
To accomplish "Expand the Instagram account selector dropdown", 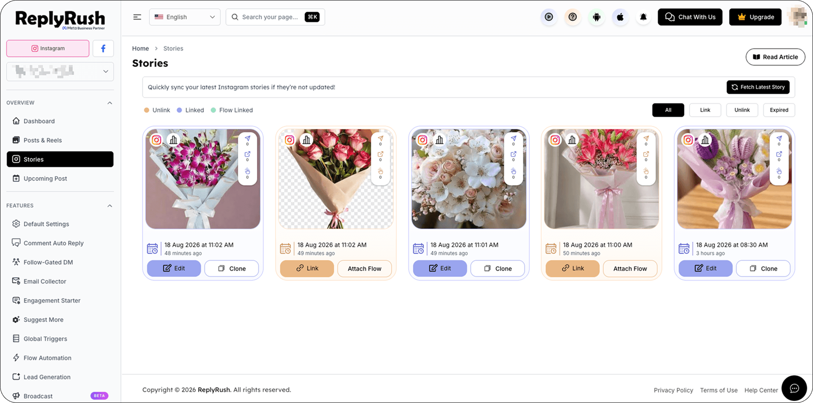I will 60,71.
